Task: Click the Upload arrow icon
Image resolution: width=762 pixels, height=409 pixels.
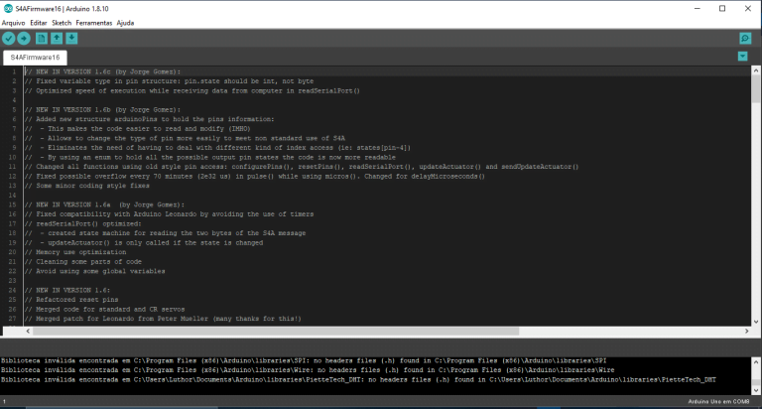Action: pyautogui.click(x=24, y=38)
